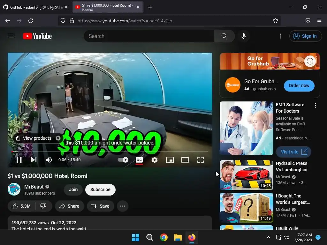The width and height of the screenshot is (327, 245).
Task: Open Hydraulic Press Vs Lamborghini title
Action: coord(292,167)
